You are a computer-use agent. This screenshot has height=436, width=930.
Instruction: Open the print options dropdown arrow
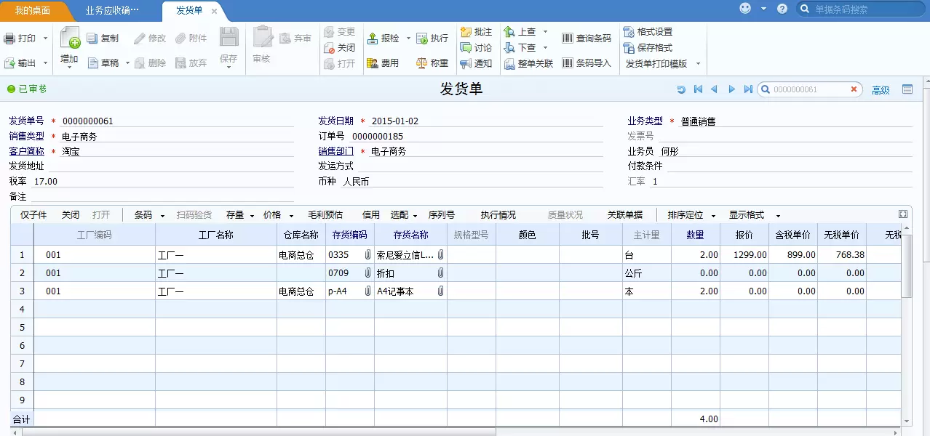pos(45,39)
